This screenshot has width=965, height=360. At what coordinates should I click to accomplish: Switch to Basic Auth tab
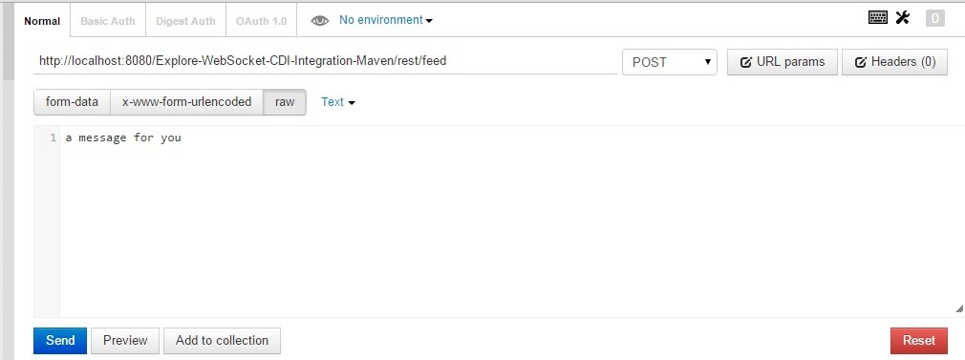pos(108,21)
